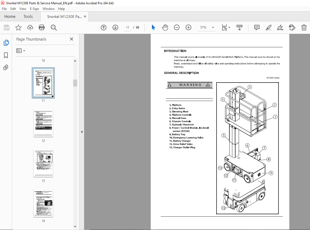Image resolution: width=310 pixels, height=230 pixels.
Task: Activate the Hand pan tool
Action: 165,28
